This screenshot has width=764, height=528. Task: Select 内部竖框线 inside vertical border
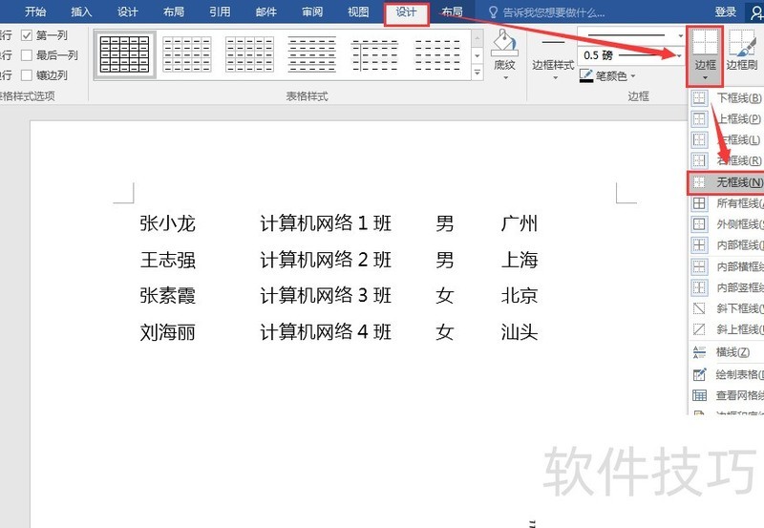click(x=727, y=287)
